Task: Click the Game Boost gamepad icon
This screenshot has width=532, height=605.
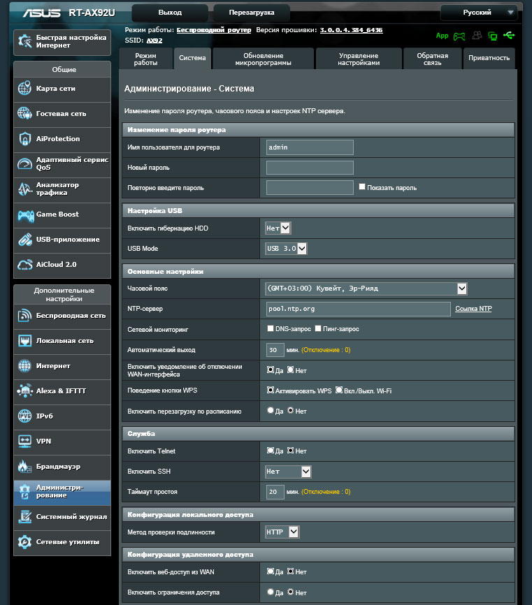Action: (x=25, y=215)
